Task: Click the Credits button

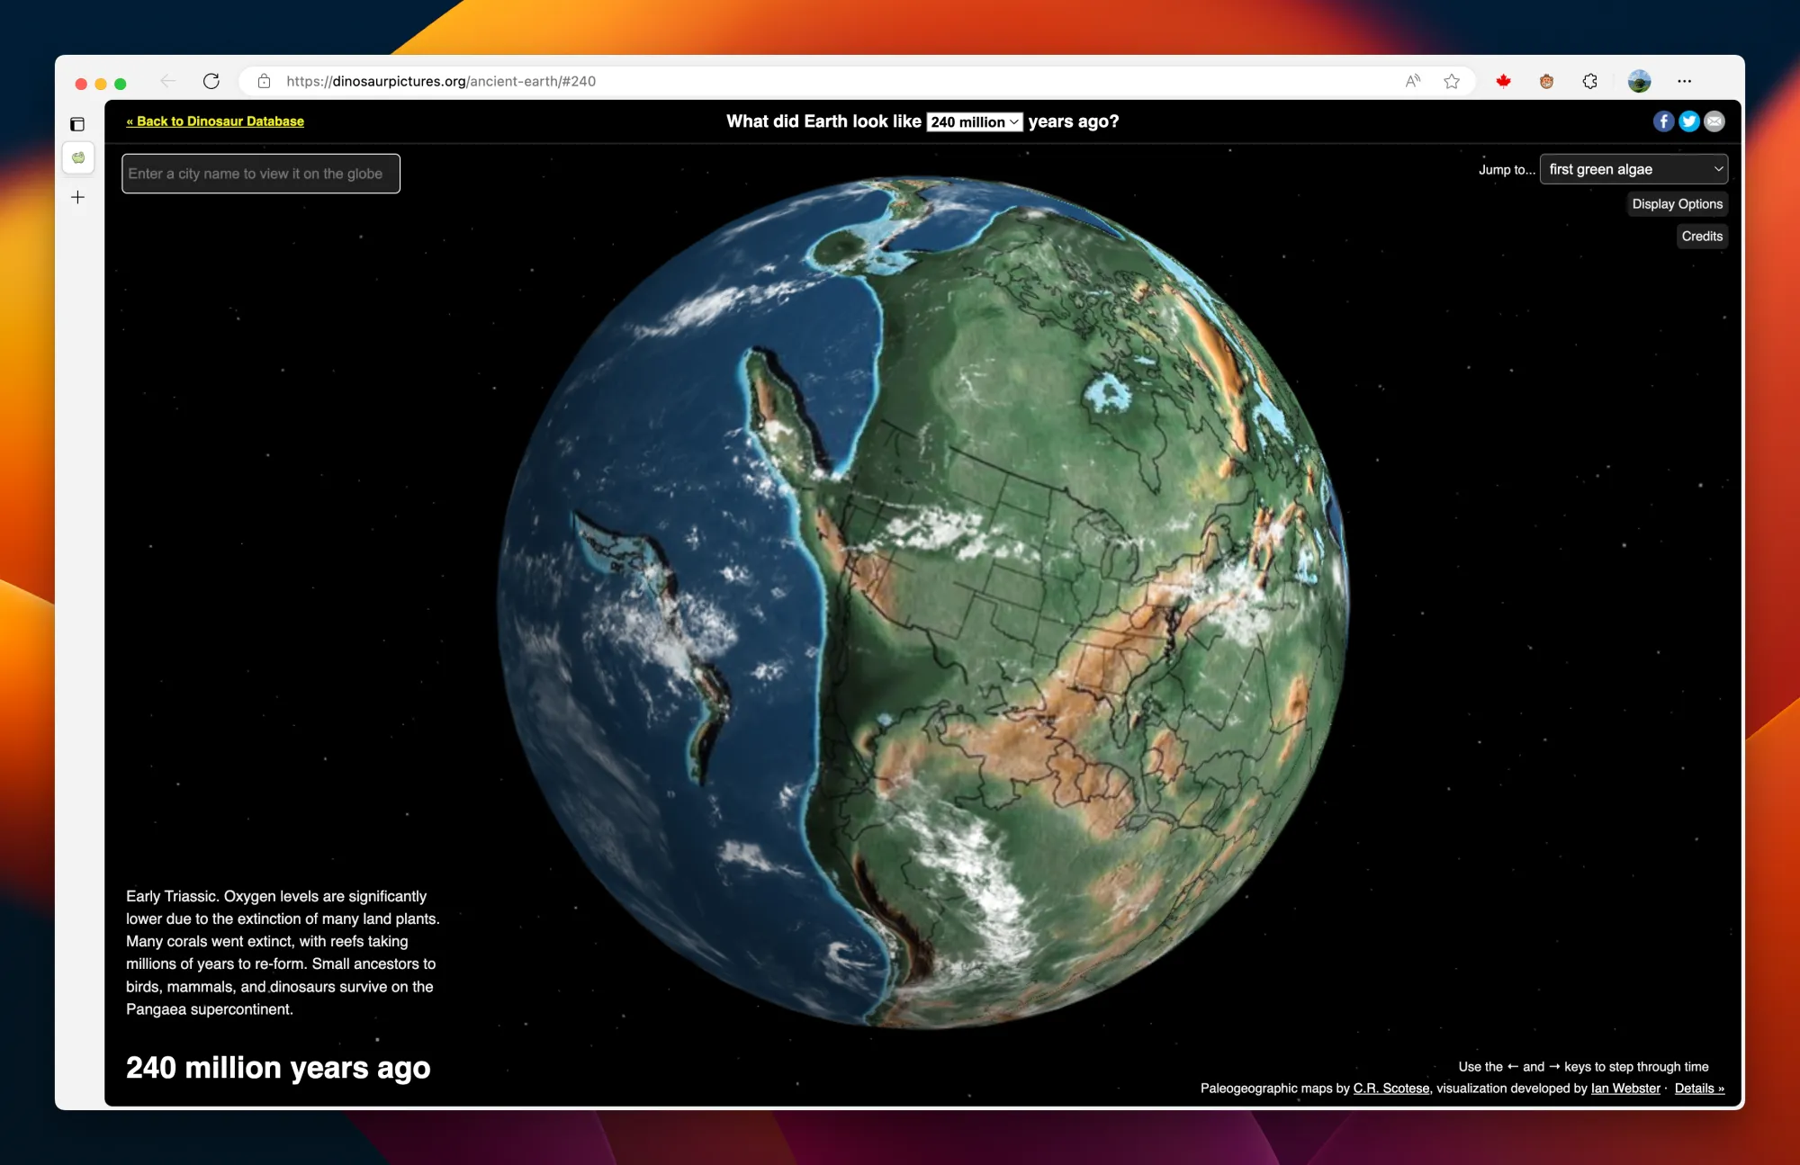Action: point(1701,237)
